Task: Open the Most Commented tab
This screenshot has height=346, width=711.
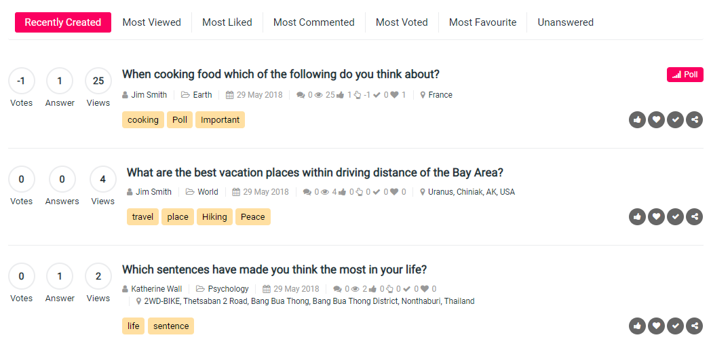Action: coord(313,22)
